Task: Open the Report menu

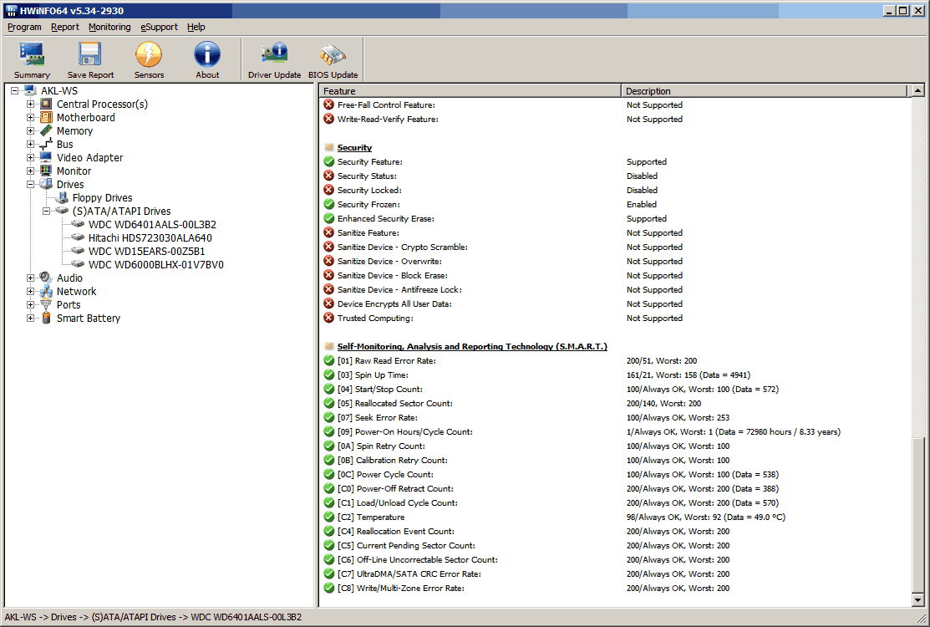Action: [x=64, y=27]
